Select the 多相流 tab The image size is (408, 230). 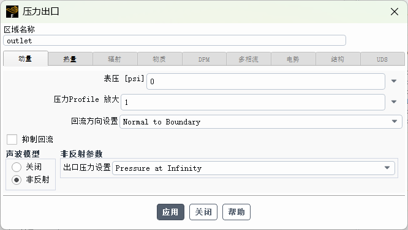point(249,59)
